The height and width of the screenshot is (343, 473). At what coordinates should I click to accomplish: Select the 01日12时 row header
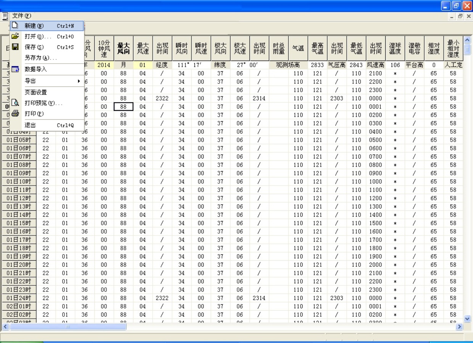click(x=19, y=198)
